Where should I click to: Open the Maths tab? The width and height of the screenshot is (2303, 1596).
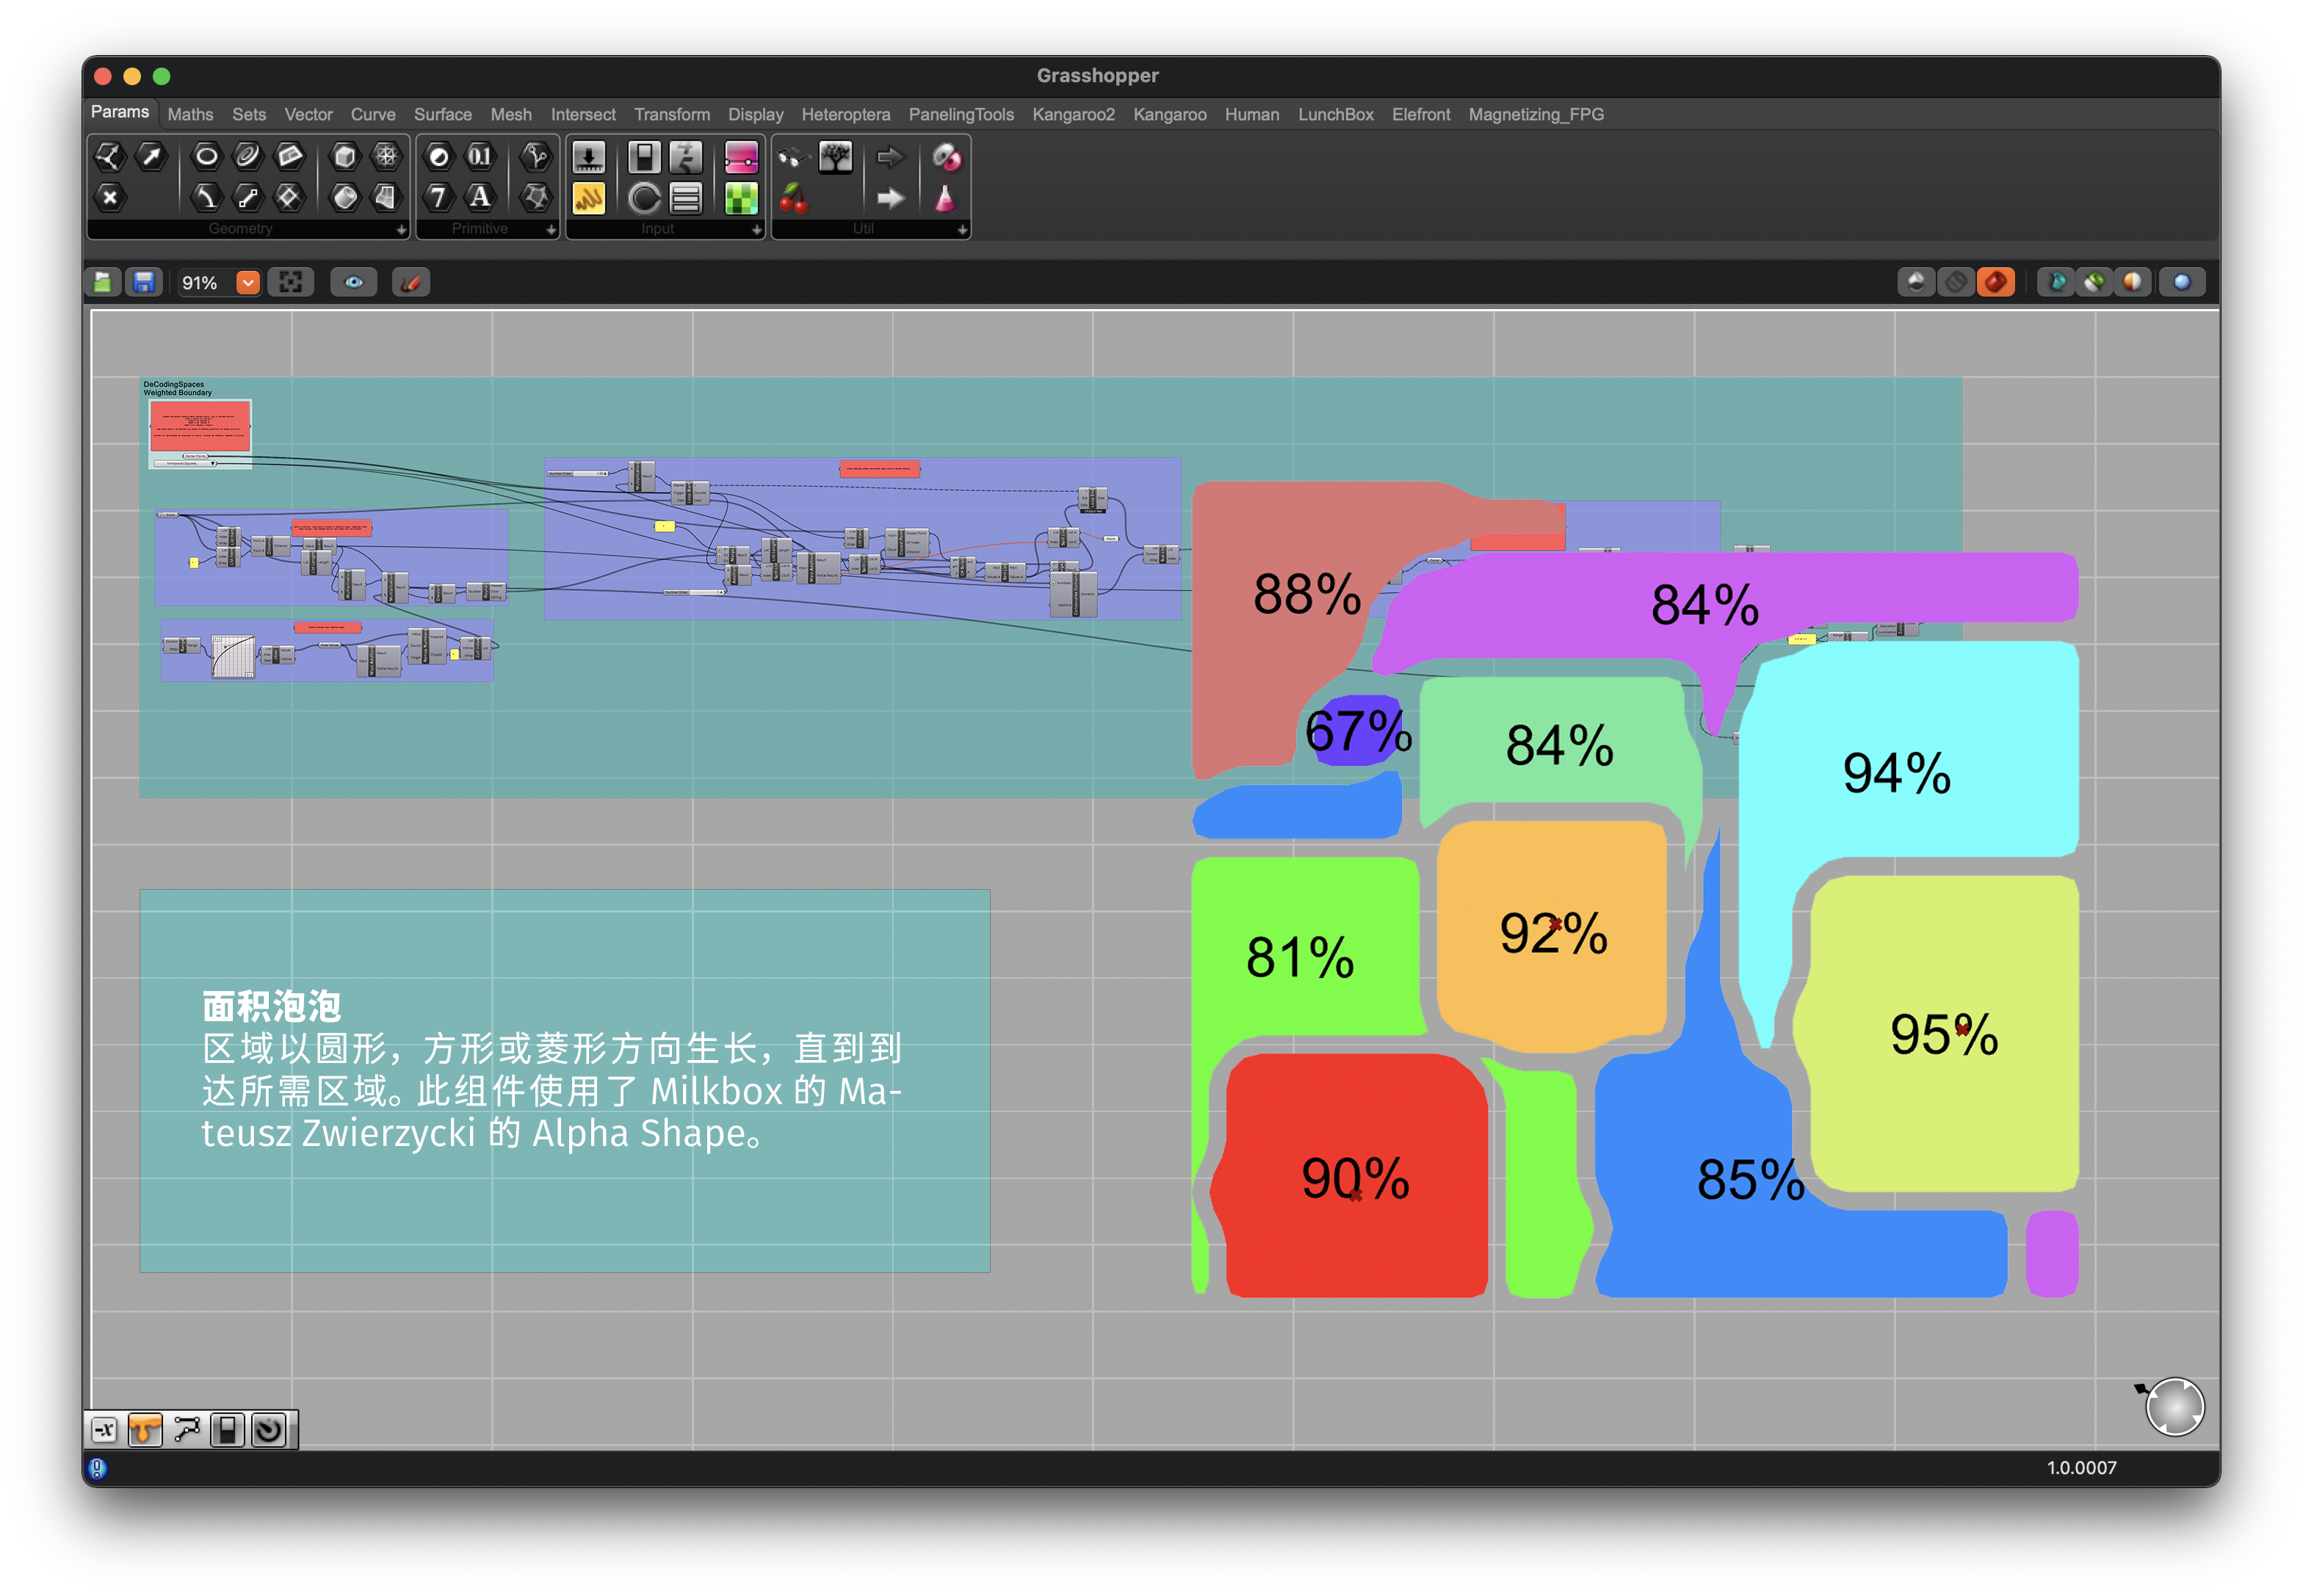click(190, 115)
